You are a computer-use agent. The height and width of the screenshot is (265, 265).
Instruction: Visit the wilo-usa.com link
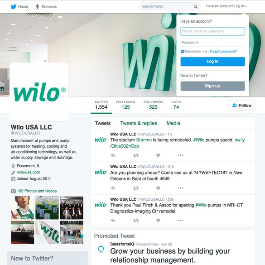pos(29,172)
